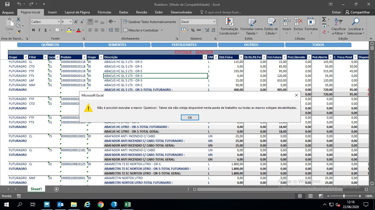Click the QUÍMICOS macro button
375x210 pixels.
click(50, 45)
